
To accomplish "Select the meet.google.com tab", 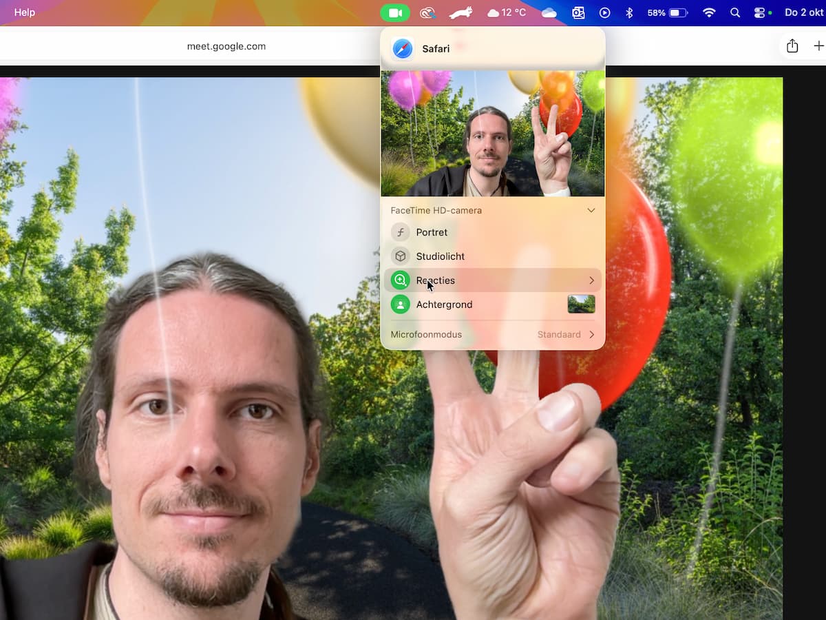I will click(x=226, y=45).
